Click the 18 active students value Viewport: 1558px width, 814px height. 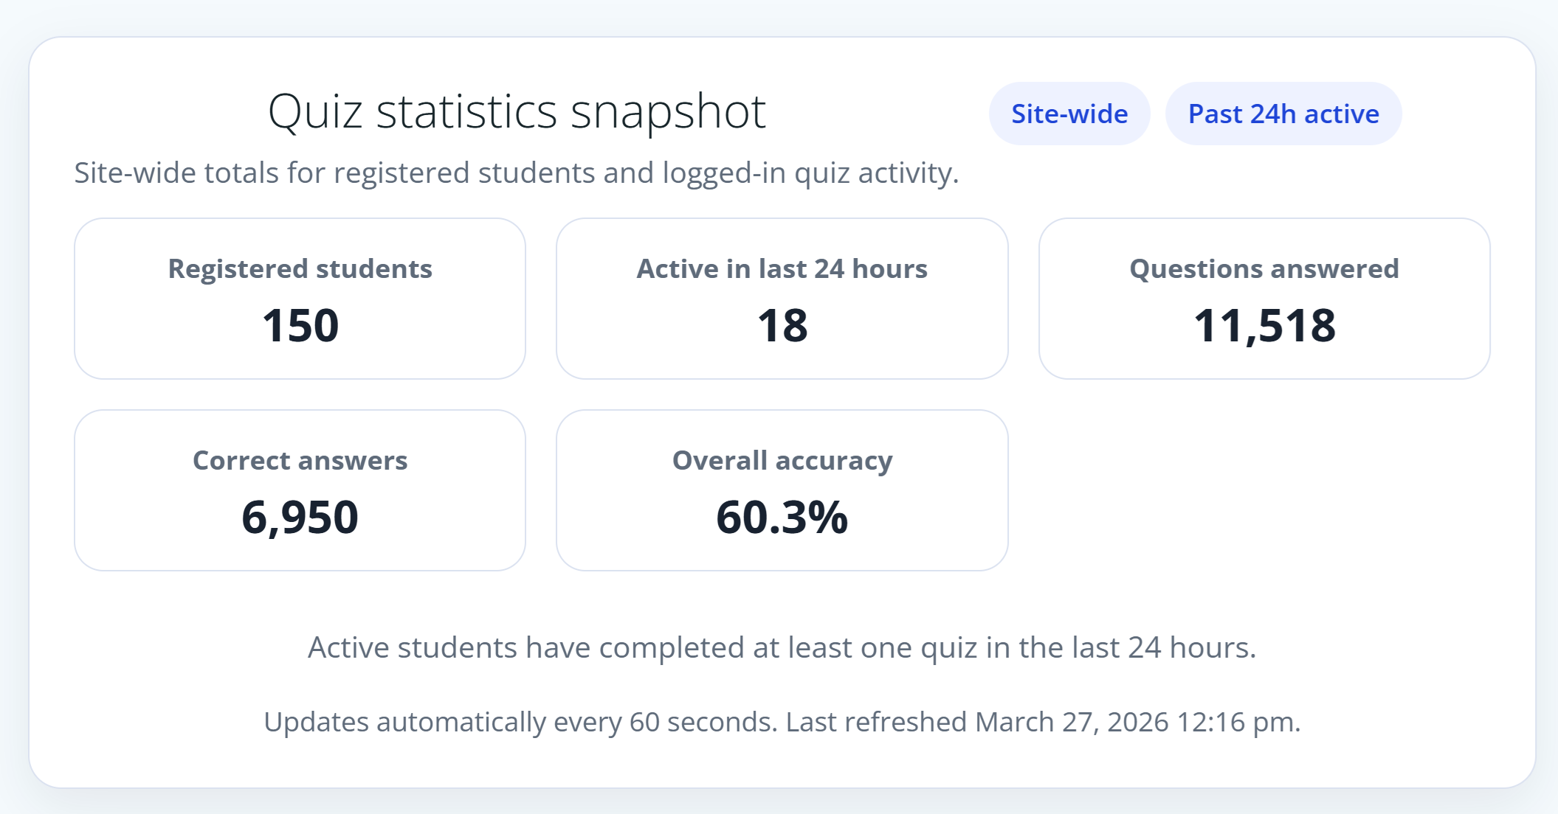point(782,325)
